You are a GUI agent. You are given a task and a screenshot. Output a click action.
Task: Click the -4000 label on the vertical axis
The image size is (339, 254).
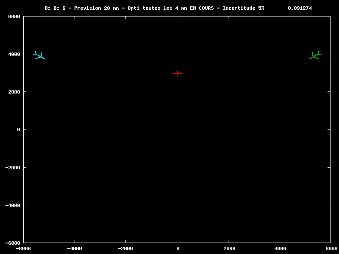12,205
